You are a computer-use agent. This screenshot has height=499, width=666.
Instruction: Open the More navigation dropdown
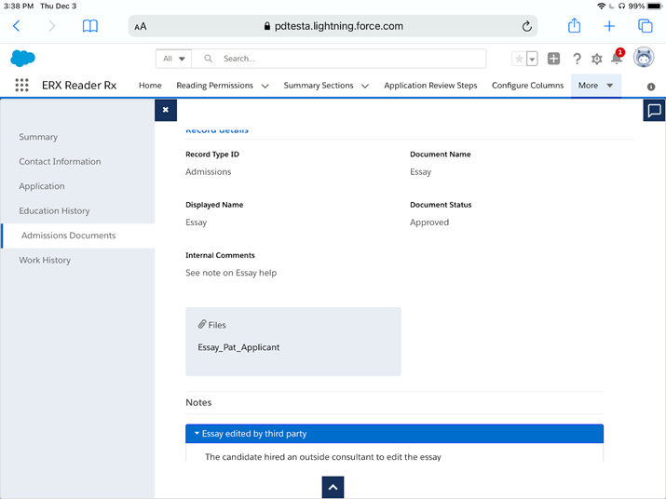click(x=595, y=86)
